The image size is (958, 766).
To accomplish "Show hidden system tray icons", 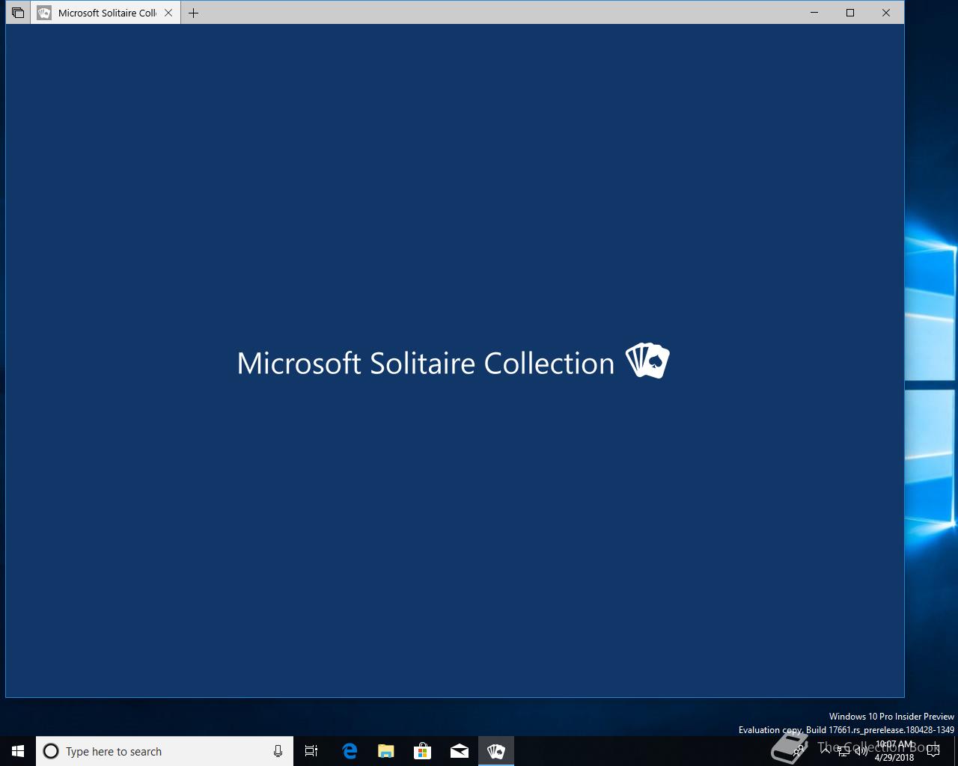I will pos(826,751).
